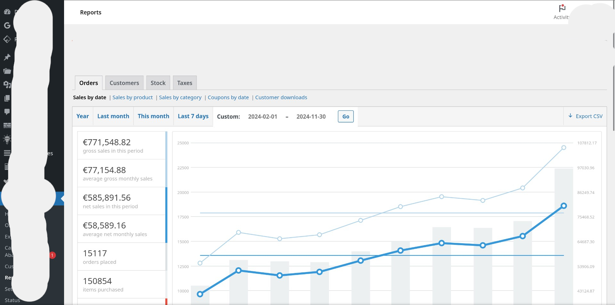Toggle the gross sales series legend
This screenshot has width=615, height=305.
122,146
